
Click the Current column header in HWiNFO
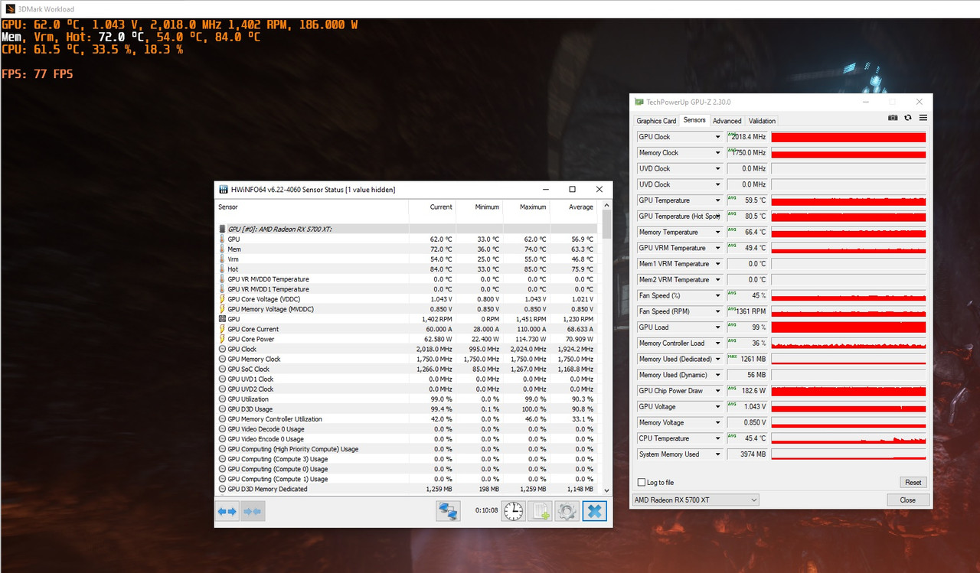432,207
